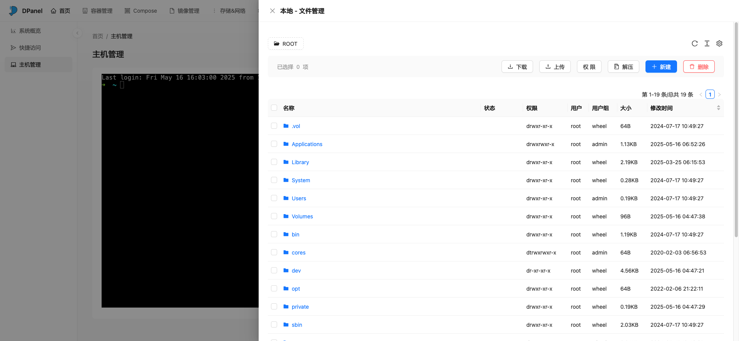Image resolution: width=739 pixels, height=341 pixels.
Task: Go to previous page in pagination
Action: pos(701,94)
